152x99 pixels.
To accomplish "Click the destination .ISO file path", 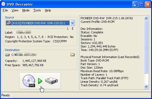I will [x=24, y=55].
